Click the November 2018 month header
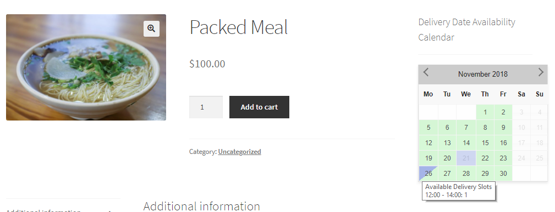This screenshot has width=555, height=212. (483, 74)
